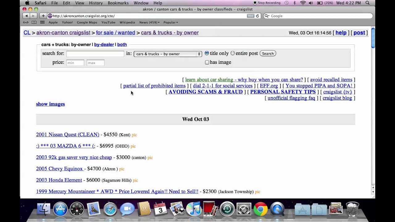This screenshot has height=222, width=395.
Task: Click the max price field
Action: (95, 63)
